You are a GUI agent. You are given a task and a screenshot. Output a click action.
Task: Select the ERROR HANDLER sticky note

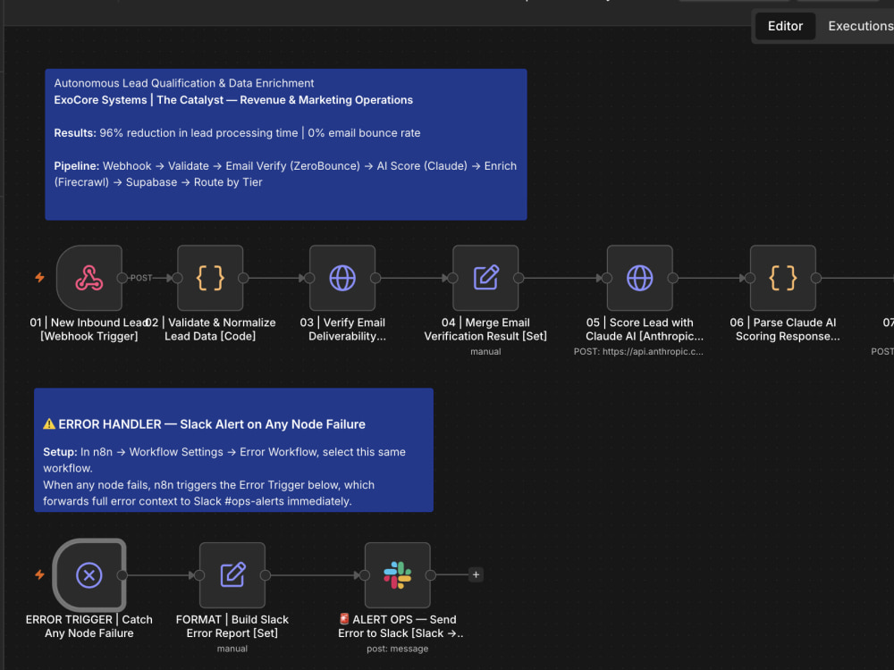point(233,450)
